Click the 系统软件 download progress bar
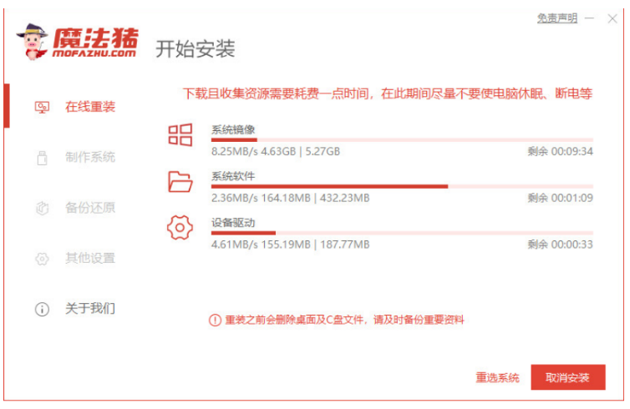Viewport: 630px width, 409px height. click(x=401, y=186)
